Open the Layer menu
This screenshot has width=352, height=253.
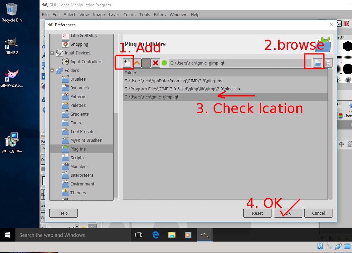point(114,15)
